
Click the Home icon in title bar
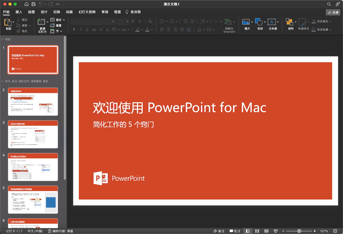(x=27, y=4)
